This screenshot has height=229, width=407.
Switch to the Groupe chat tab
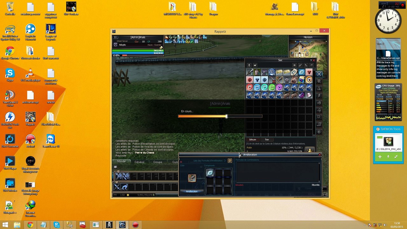point(158,162)
